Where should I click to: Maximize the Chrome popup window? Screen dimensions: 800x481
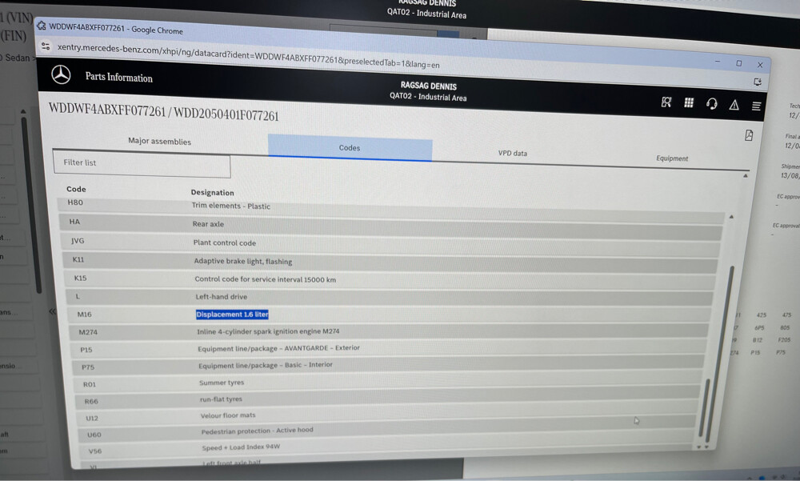click(738, 63)
